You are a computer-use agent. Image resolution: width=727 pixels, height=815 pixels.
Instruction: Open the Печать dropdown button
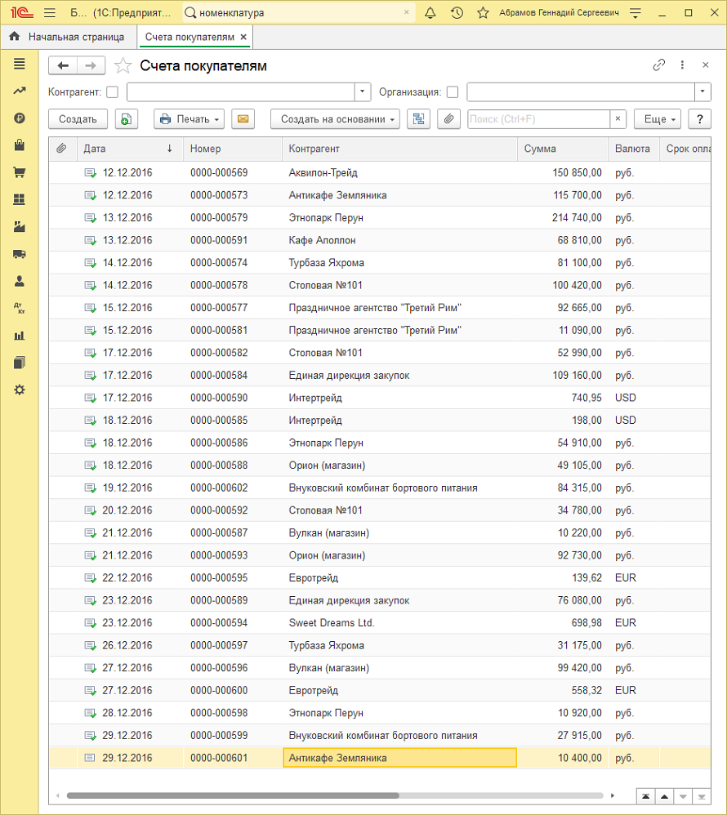tap(189, 119)
